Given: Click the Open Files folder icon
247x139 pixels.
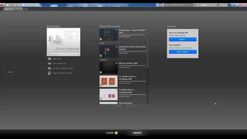Looking at the screenshot, I should coord(49,59).
